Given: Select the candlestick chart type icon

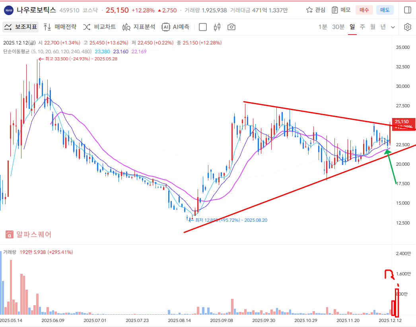Looking at the screenshot, I should point(217,27).
